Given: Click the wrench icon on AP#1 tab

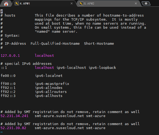Looking at the screenshot, I should (x=17, y=3).
